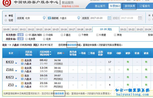The height and width of the screenshot is (98, 153).
Task: Click Z161 硬座 availability 有
Action: coord(146,69)
